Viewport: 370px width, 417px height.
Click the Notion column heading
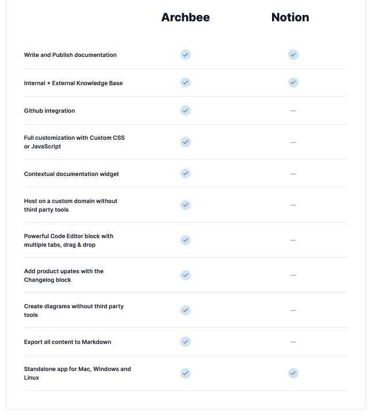pyautogui.click(x=290, y=17)
